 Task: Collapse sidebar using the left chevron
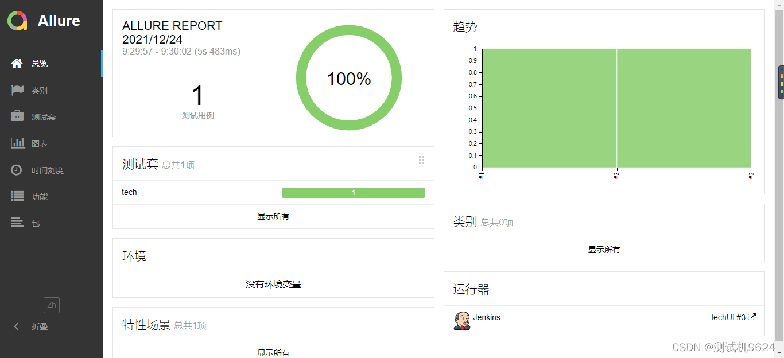[17, 326]
